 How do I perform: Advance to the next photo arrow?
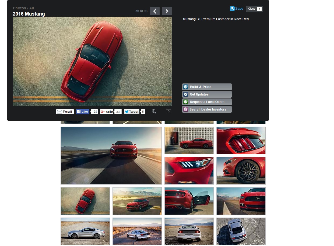click(x=167, y=11)
